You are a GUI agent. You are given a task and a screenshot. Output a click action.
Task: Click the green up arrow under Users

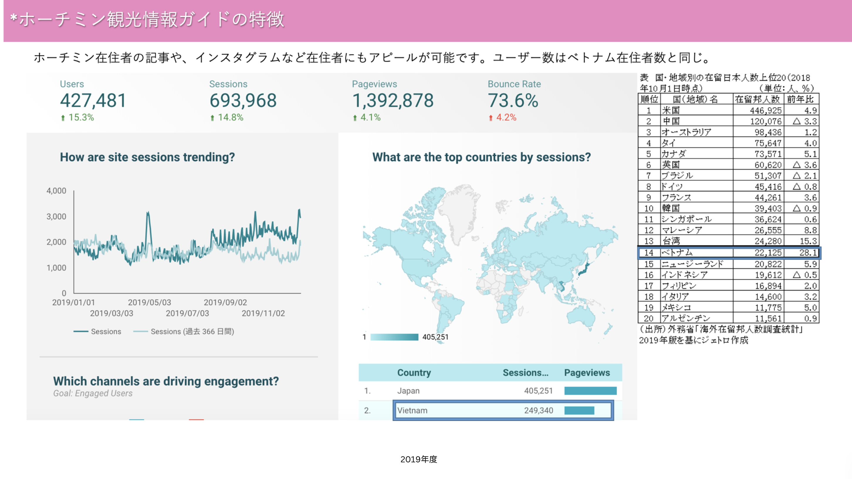[63, 118]
